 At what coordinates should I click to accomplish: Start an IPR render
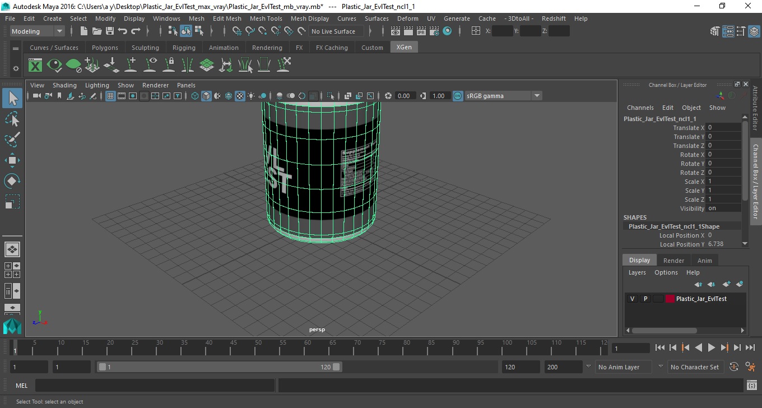[421, 31]
